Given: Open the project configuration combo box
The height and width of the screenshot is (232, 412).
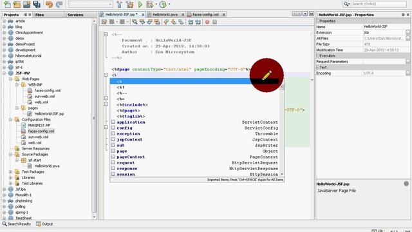Looking at the screenshot, I should click(91, 5).
